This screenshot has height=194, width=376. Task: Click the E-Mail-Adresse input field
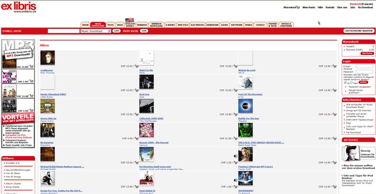click(364, 66)
